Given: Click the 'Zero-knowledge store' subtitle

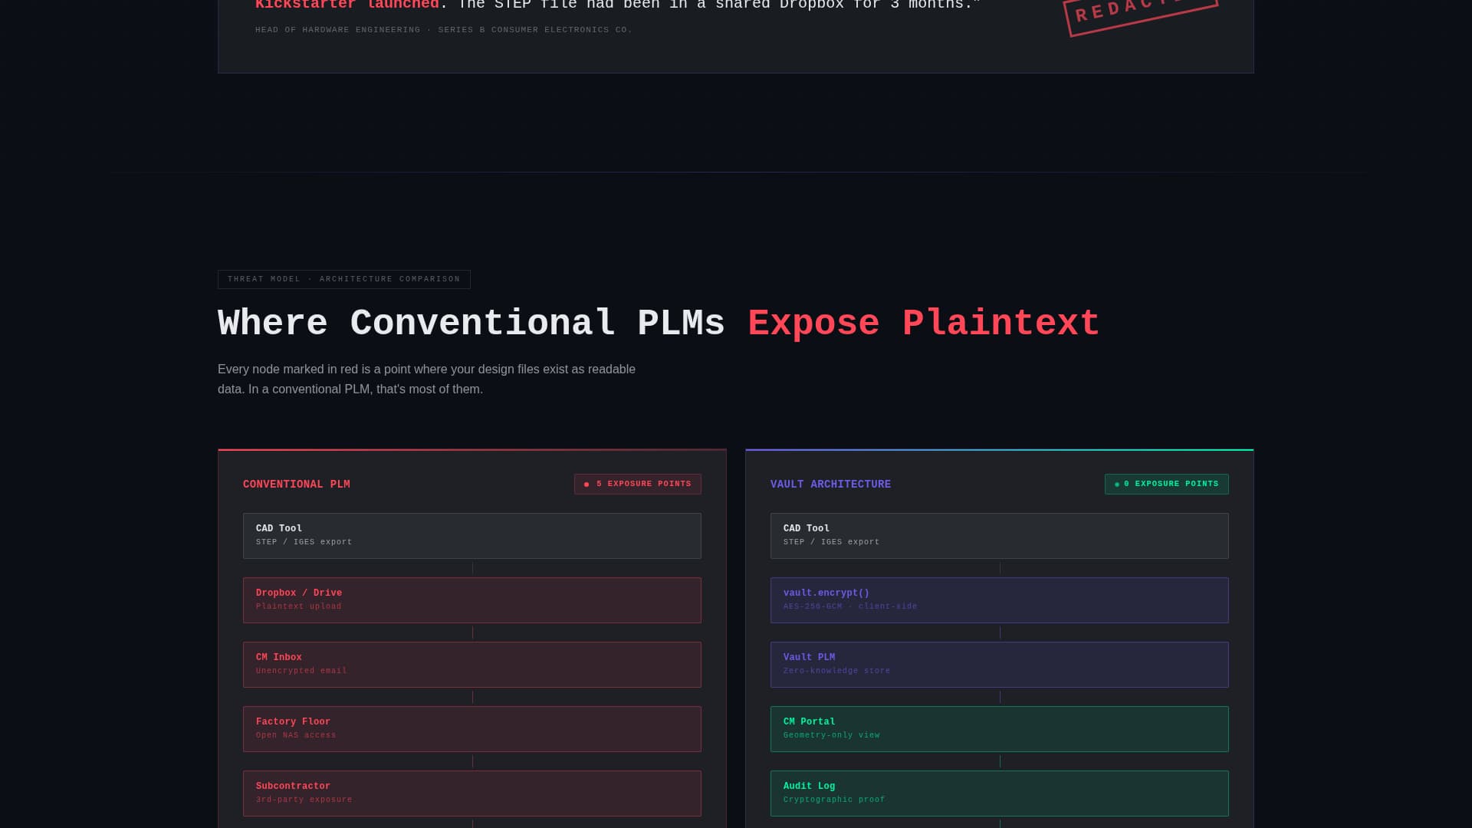Looking at the screenshot, I should pos(837,671).
